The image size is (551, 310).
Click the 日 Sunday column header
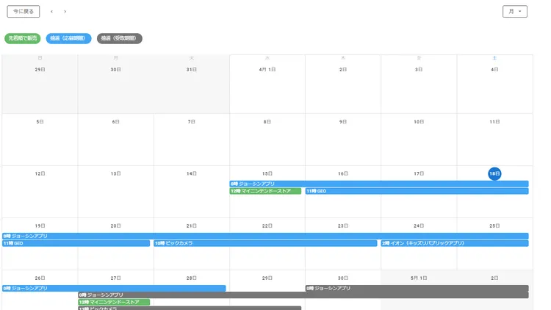pyautogui.click(x=40, y=58)
